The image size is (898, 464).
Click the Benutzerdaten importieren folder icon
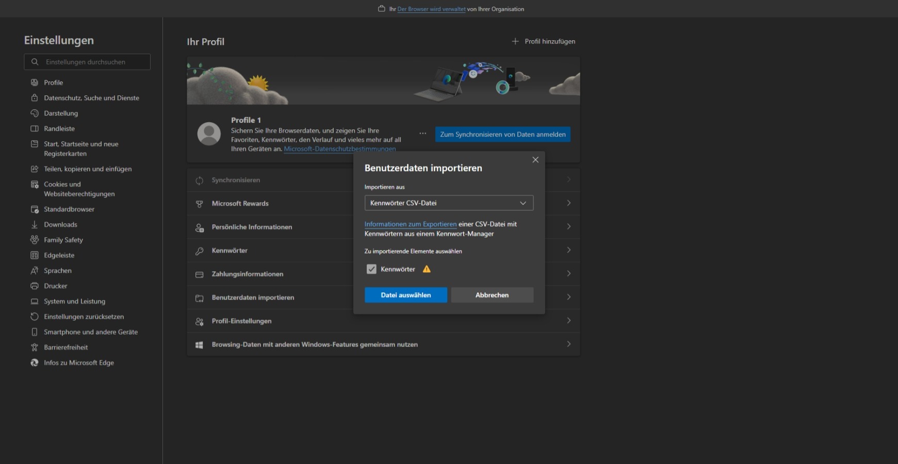point(199,297)
